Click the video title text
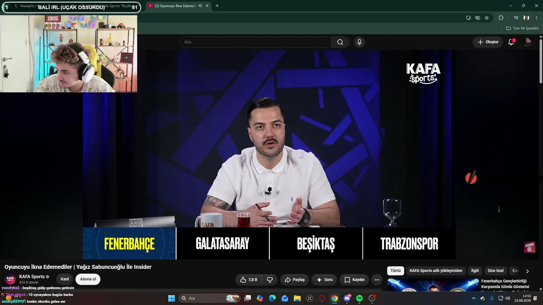The width and height of the screenshot is (543, 305). point(78,267)
